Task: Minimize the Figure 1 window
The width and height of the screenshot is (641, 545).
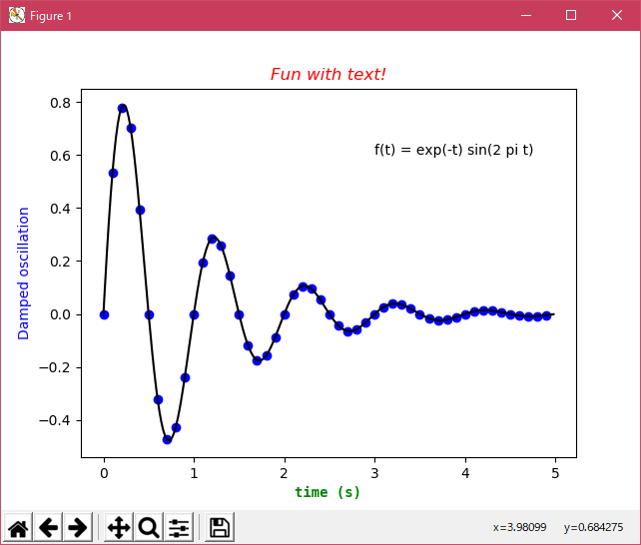Action: click(x=525, y=15)
